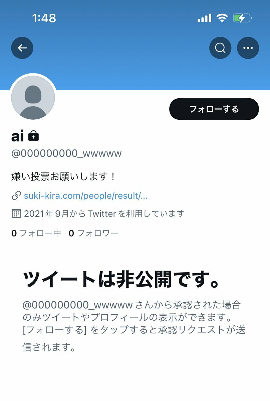270x401 pixels.
Task: Tap the 1:48 clock in status bar
Action: [x=44, y=18]
